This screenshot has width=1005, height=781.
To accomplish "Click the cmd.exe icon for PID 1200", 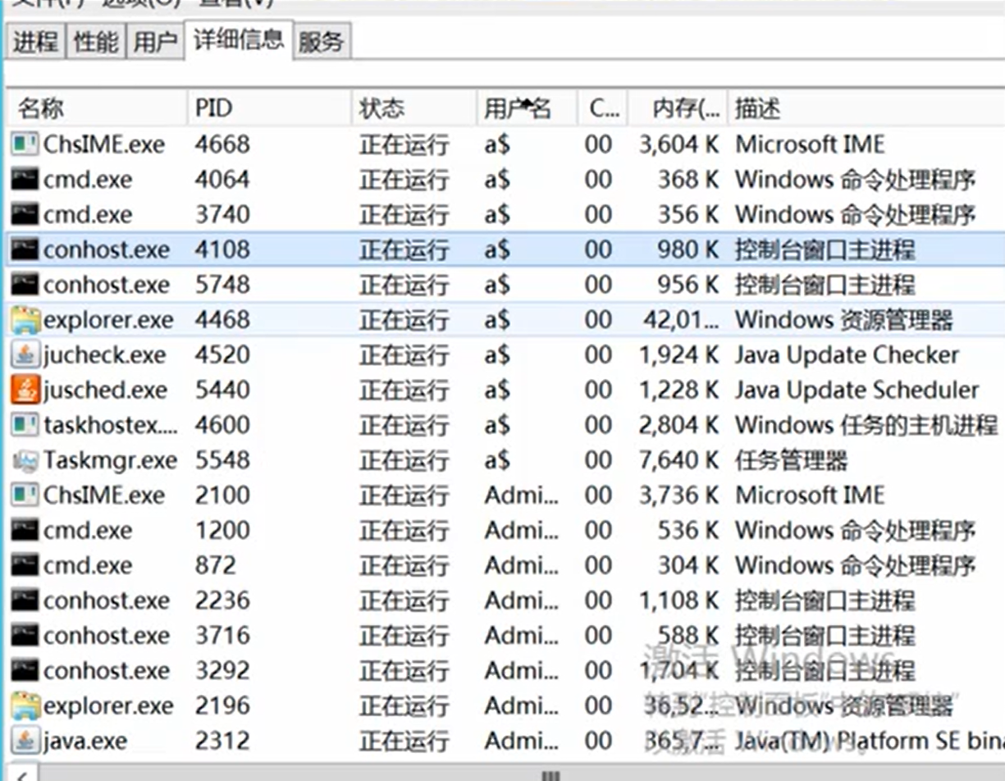I will [25, 531].
